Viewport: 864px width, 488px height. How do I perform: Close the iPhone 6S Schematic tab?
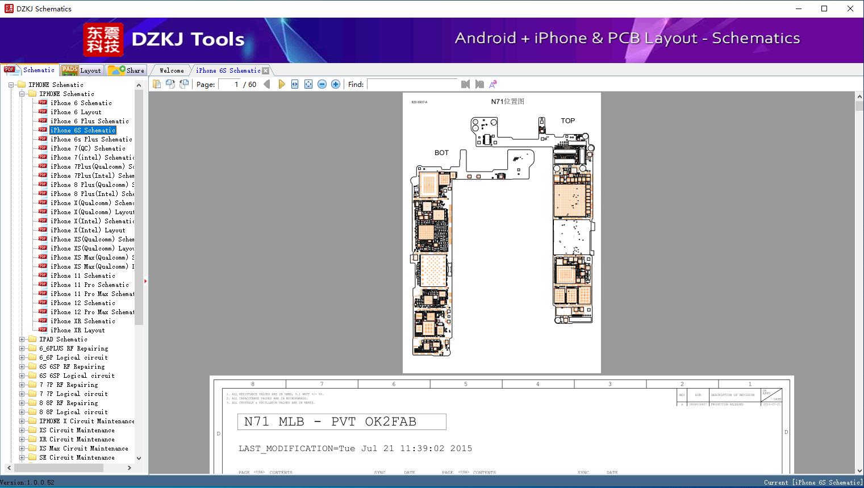[x=265, y=70]
